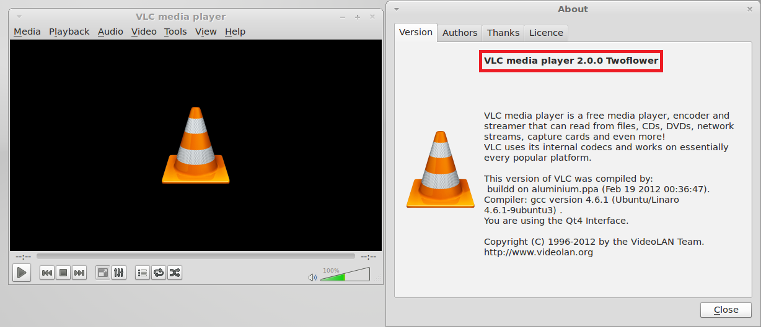This screenshot has height=327, width=761.
Task: Show extended settings equalizer icon
Action: point(119,273)
